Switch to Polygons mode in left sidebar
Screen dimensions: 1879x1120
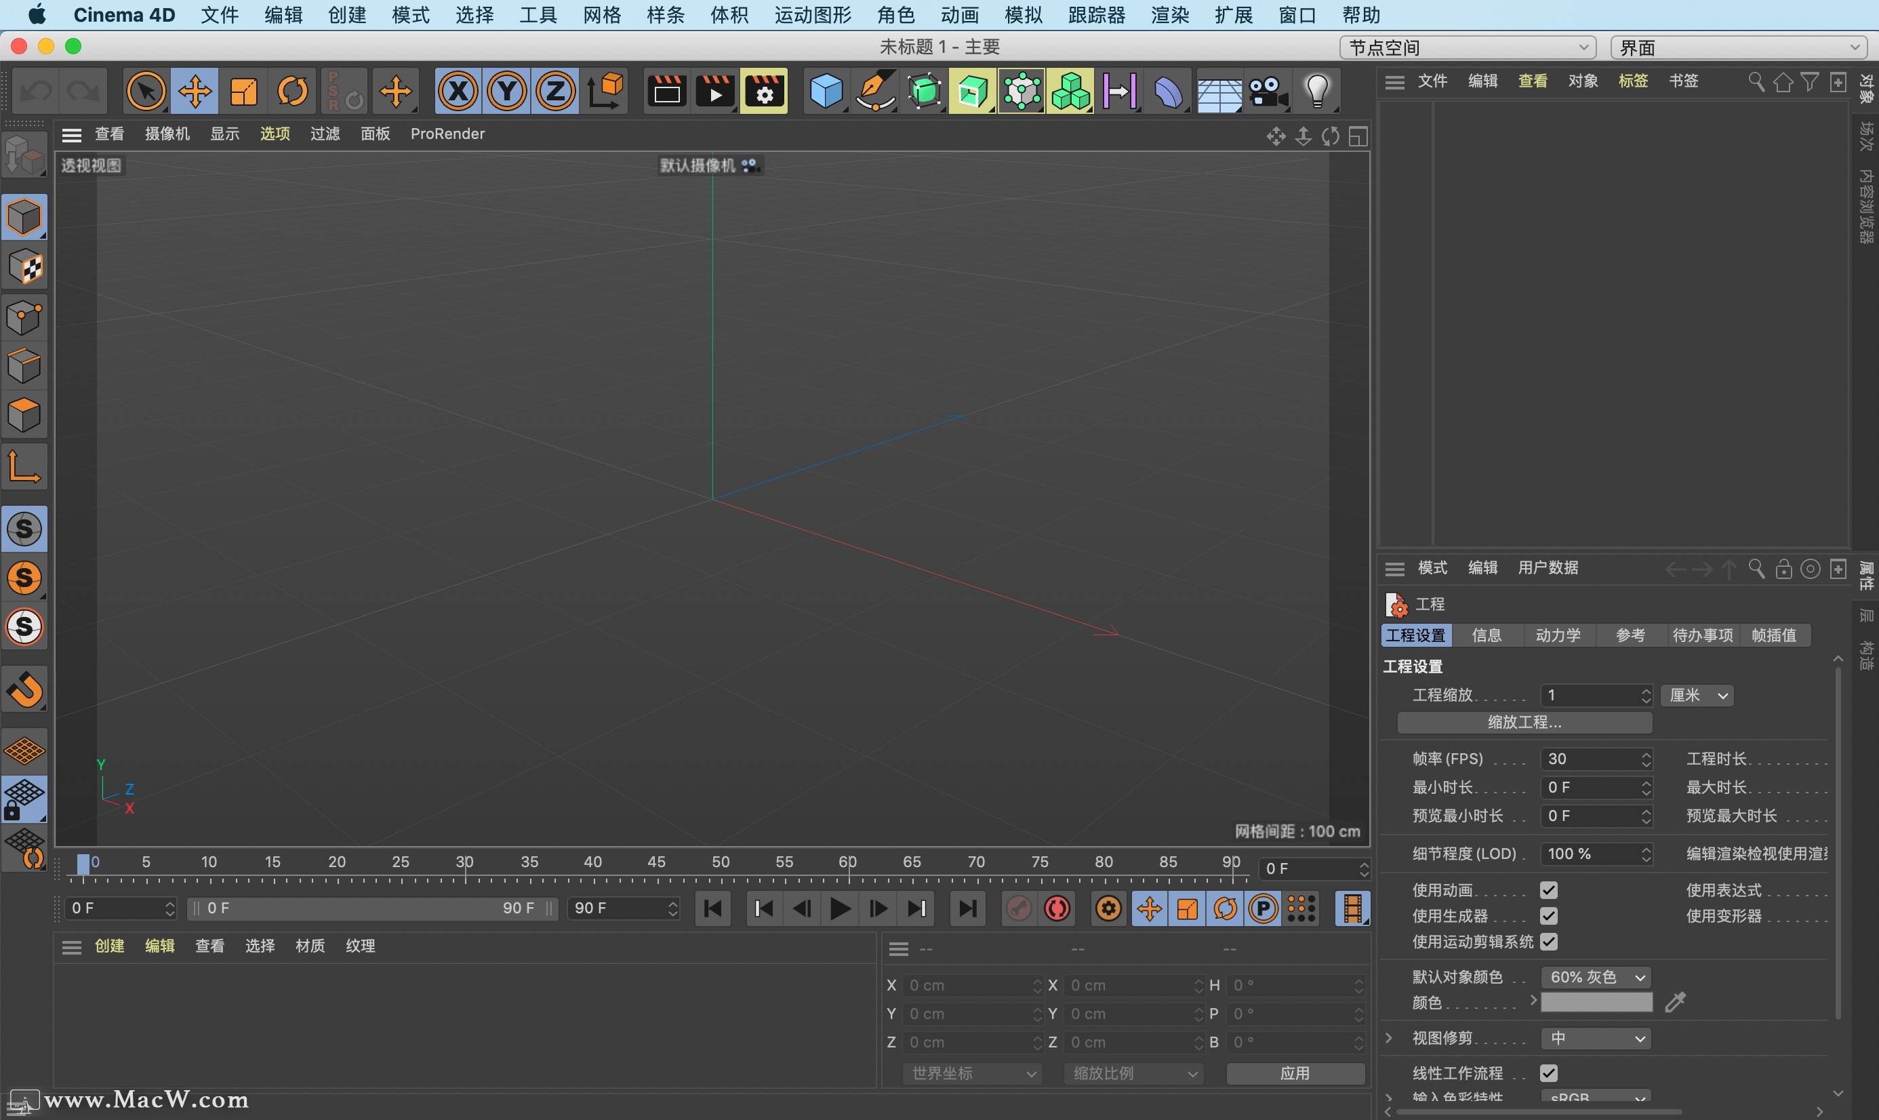(x=24, y=415)
